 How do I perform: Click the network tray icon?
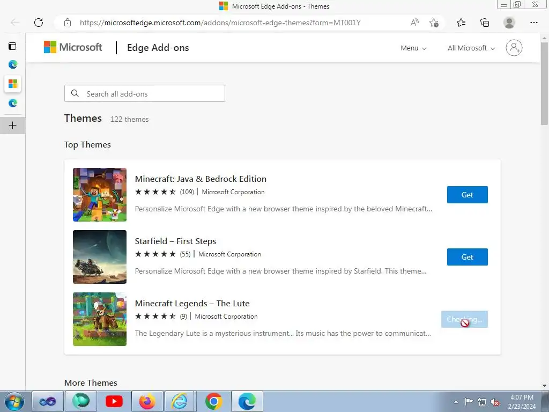482,402
